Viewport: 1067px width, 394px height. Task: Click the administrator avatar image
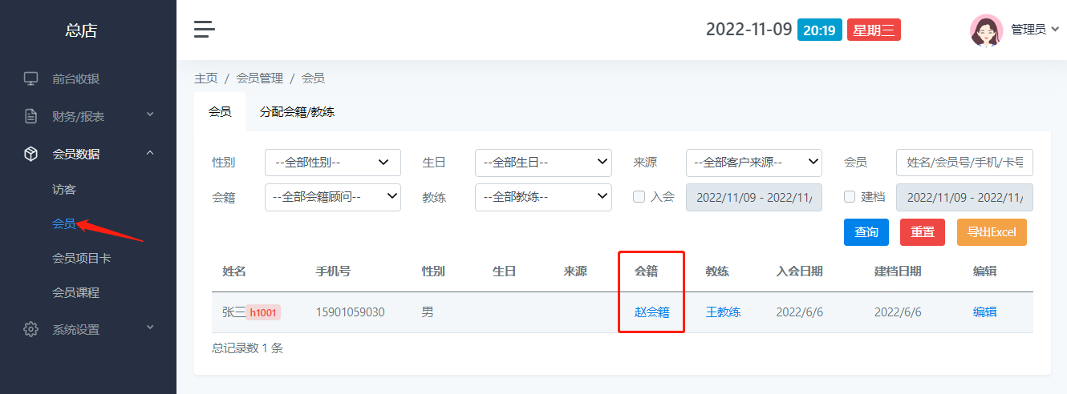[986, 30]
